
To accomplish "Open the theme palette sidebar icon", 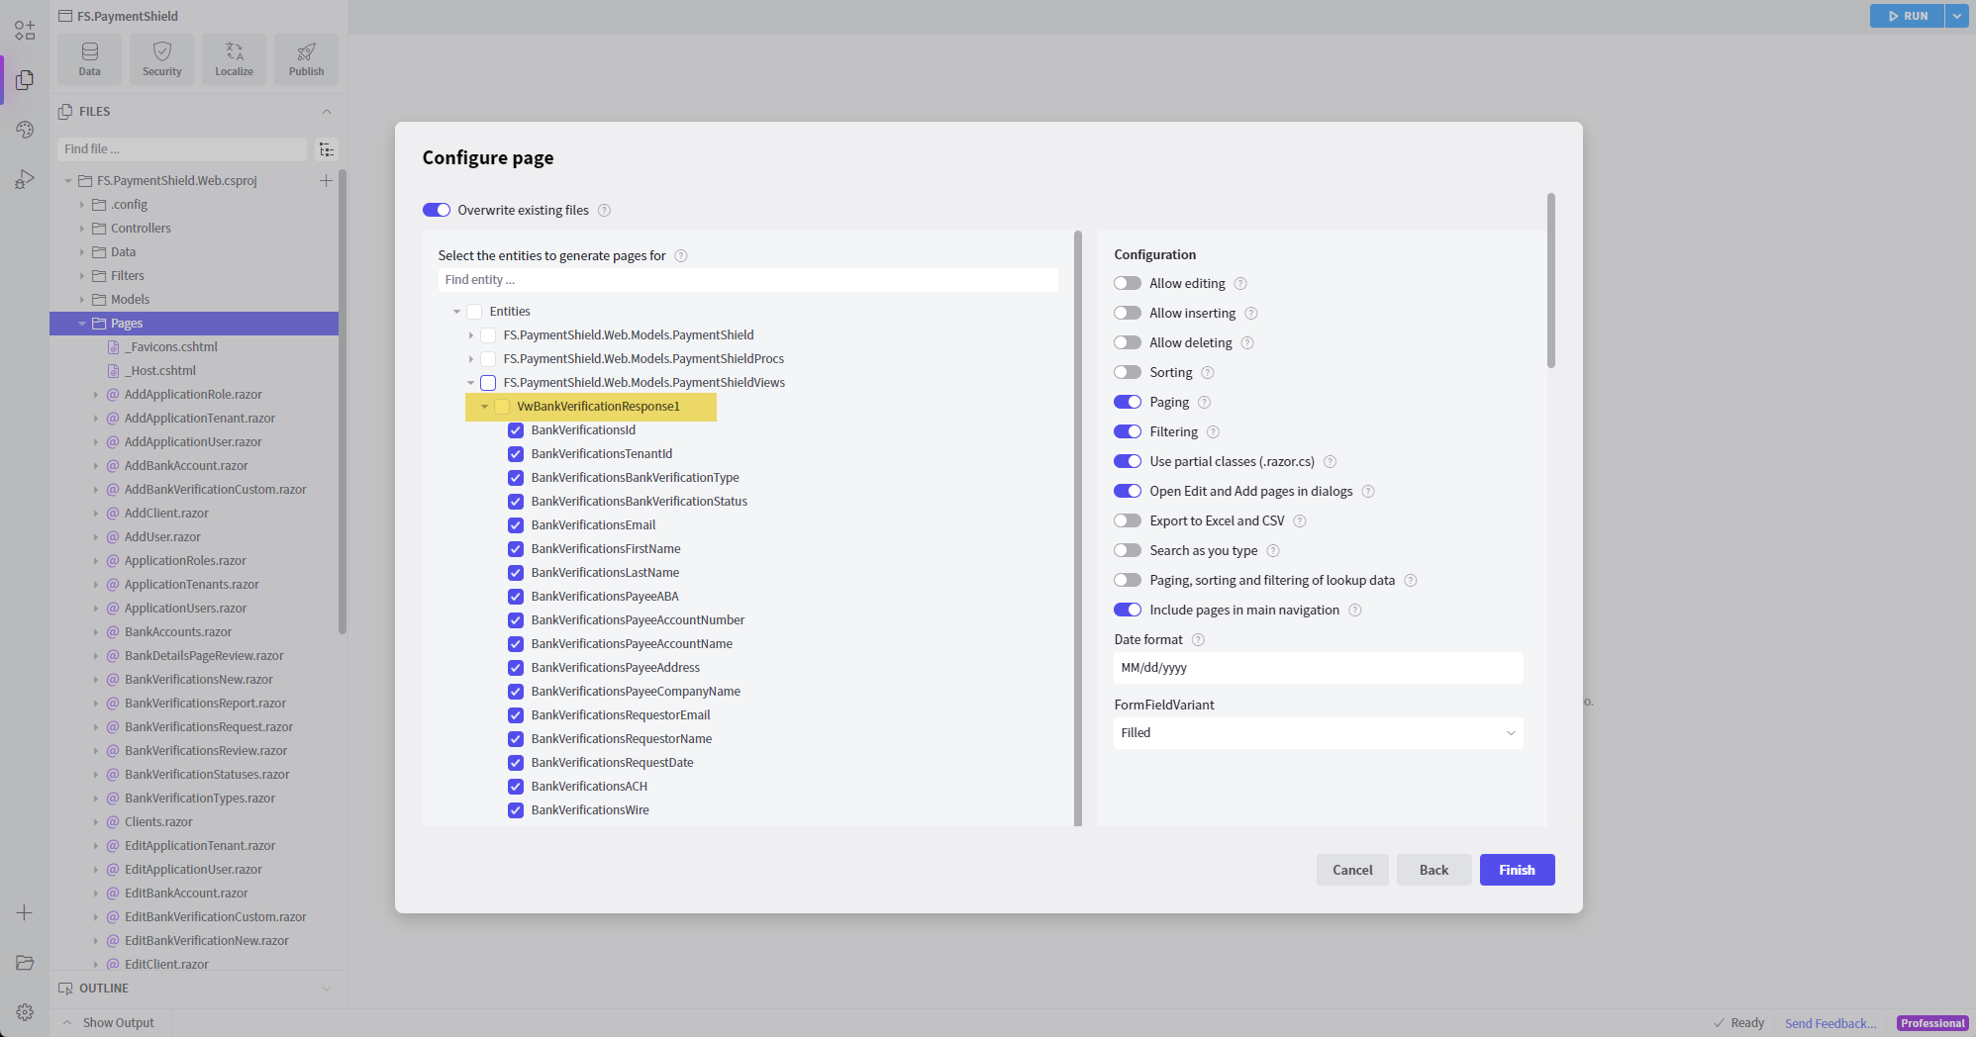I will (25, 130).
